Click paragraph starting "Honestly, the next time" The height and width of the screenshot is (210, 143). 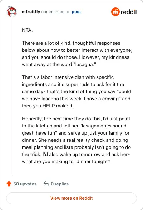(77, 140)
